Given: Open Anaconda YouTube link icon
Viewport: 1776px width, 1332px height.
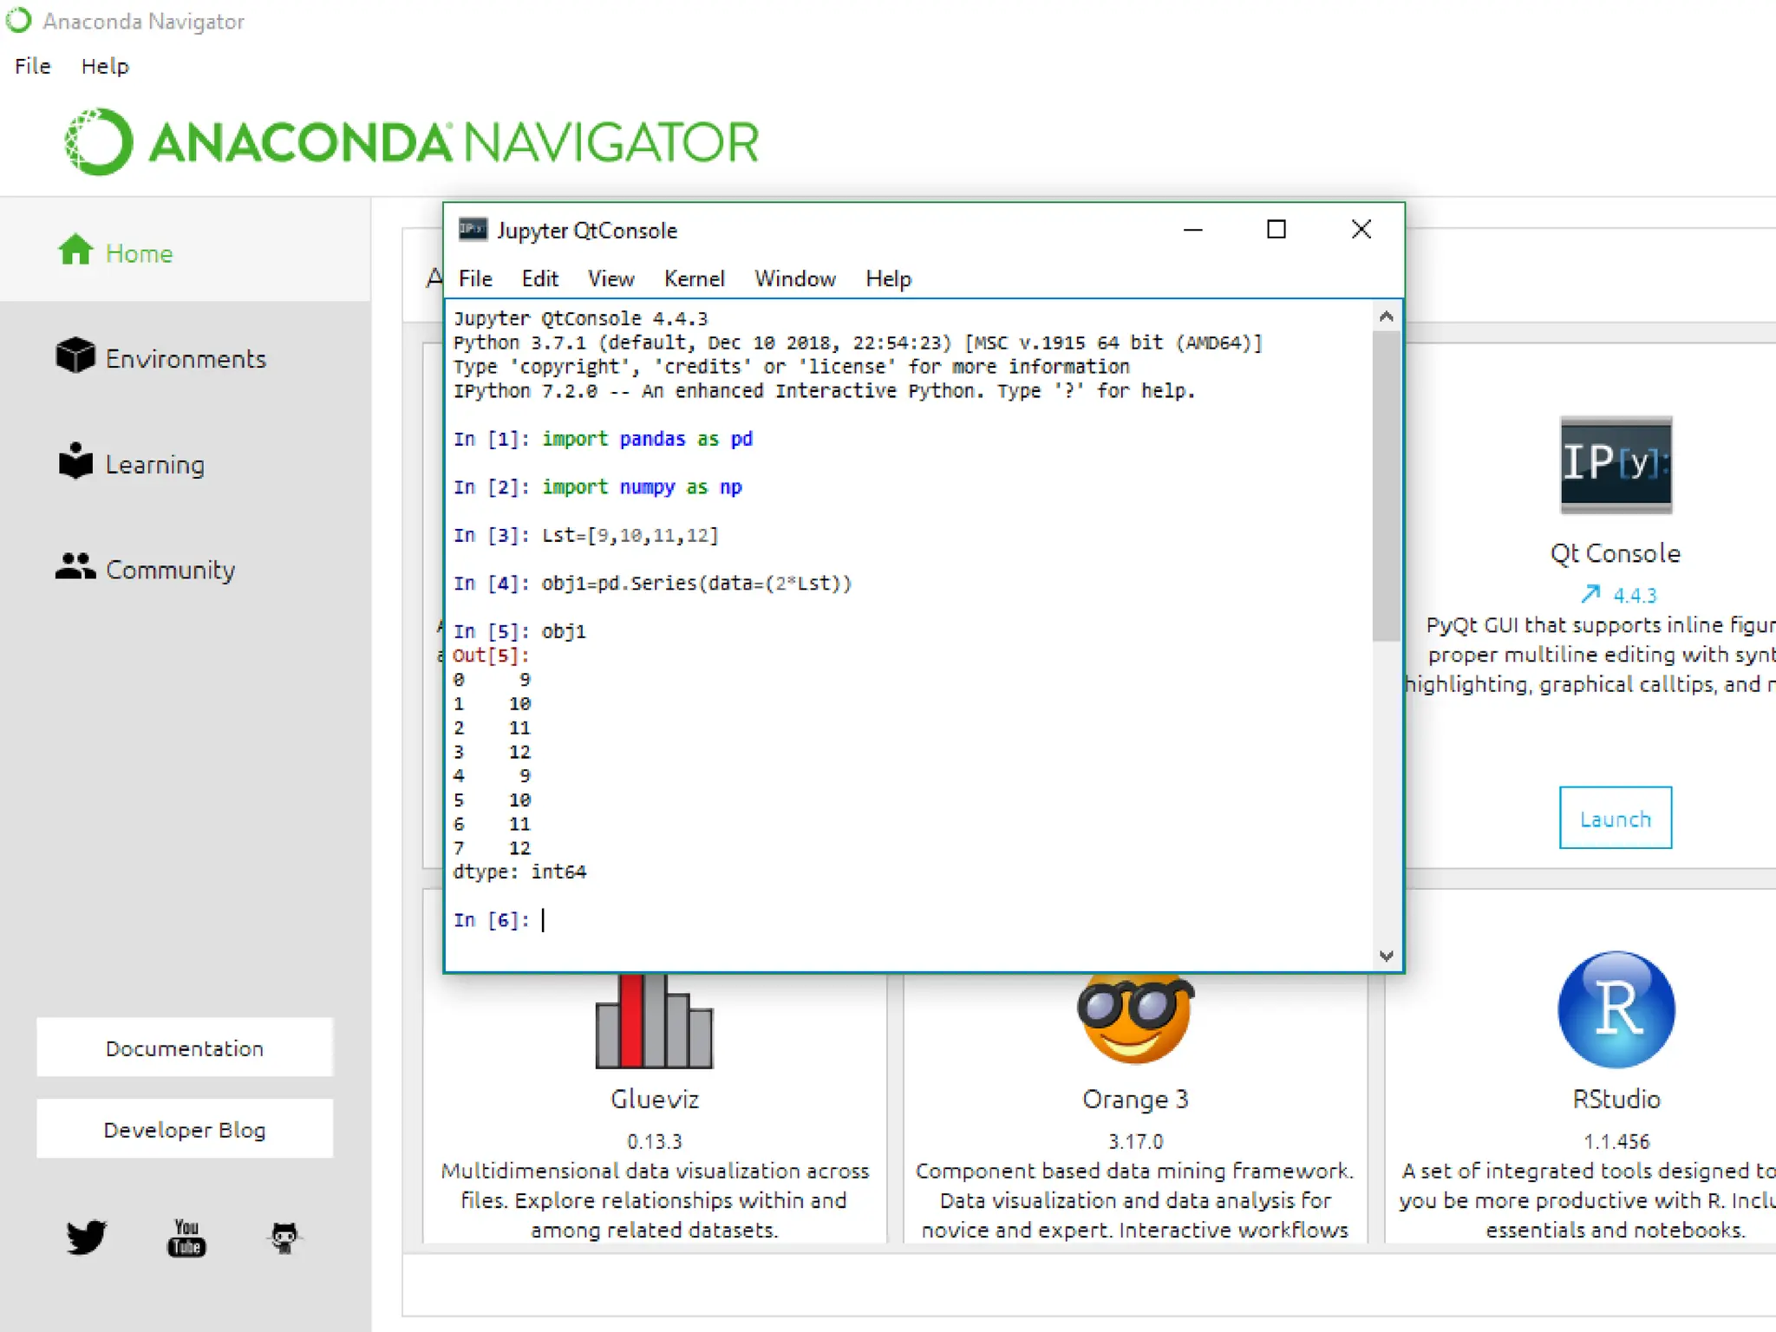Looking at the screenshot, I should click(186, 1237).
